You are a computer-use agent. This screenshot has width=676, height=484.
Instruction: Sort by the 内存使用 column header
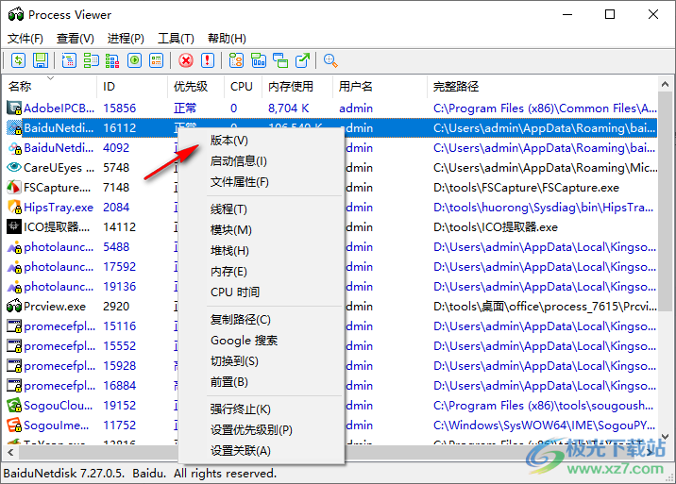click(x=297, y=87)
